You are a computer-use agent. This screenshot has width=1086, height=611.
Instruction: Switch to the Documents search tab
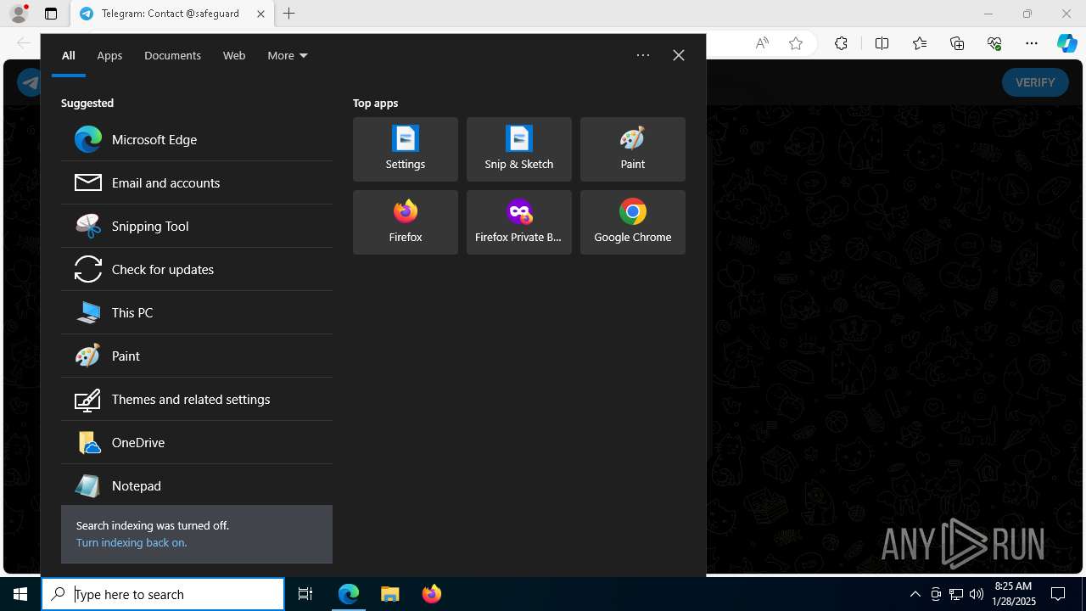172,55
